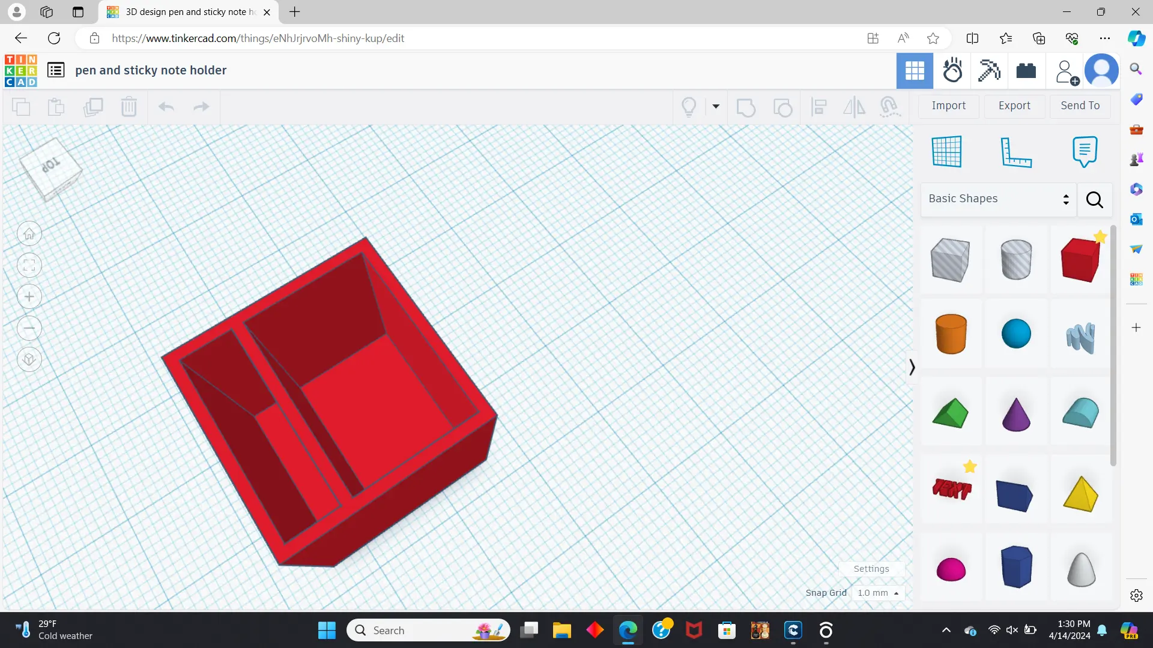Switch to Blocks pickaxe mode
The image size is (1153, 648).
[x=989, y=71]
